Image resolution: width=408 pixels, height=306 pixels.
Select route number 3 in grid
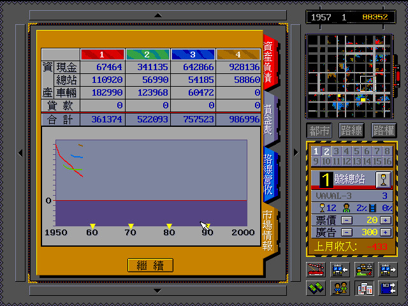[x=336, y=151]
